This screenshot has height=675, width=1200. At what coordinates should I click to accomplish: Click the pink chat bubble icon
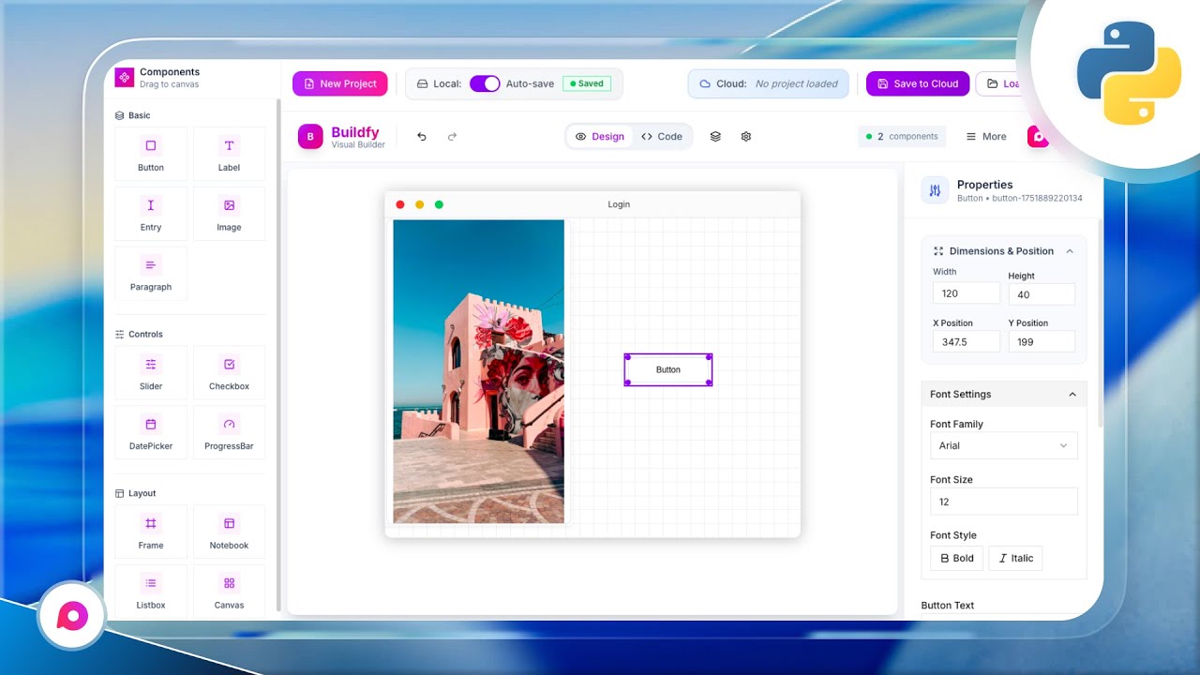(72, 616)
